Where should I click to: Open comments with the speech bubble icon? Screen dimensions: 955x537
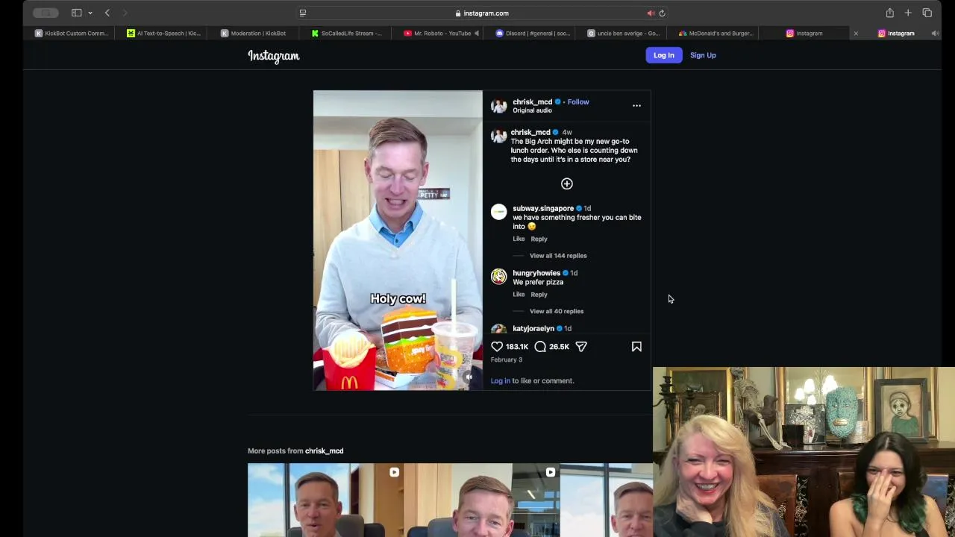click(x=540, y=347)
